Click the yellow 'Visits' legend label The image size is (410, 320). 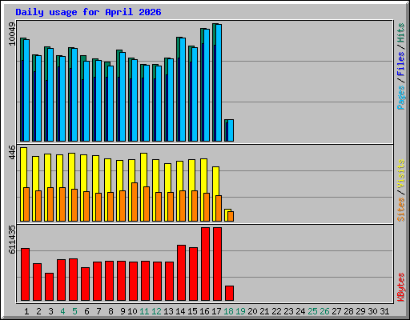coord(401,174)
